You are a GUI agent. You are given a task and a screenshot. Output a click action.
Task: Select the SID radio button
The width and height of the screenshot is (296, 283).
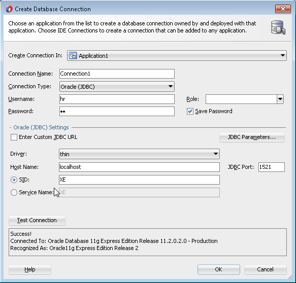pos(14,180)
